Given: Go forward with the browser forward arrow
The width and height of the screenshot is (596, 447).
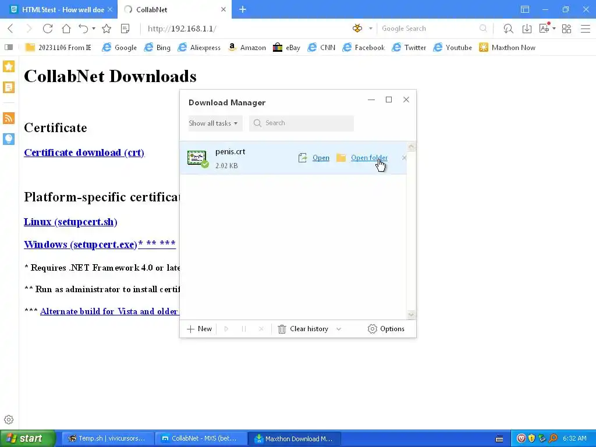Looking at the screenshot, I should [29, 29].
